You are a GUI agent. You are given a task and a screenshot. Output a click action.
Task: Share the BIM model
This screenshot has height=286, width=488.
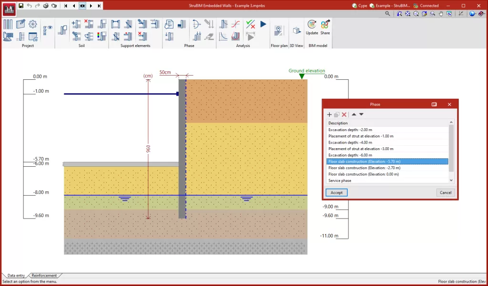tap(325, 27)
